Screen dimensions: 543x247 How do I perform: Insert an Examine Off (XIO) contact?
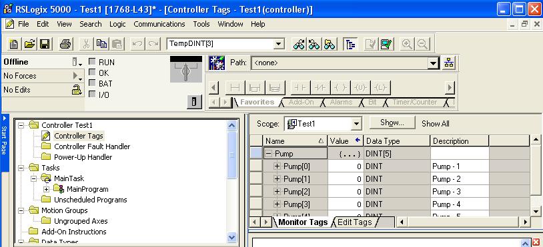point(320,88)
